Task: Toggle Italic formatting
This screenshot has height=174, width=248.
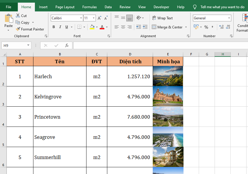Action: 60,27
